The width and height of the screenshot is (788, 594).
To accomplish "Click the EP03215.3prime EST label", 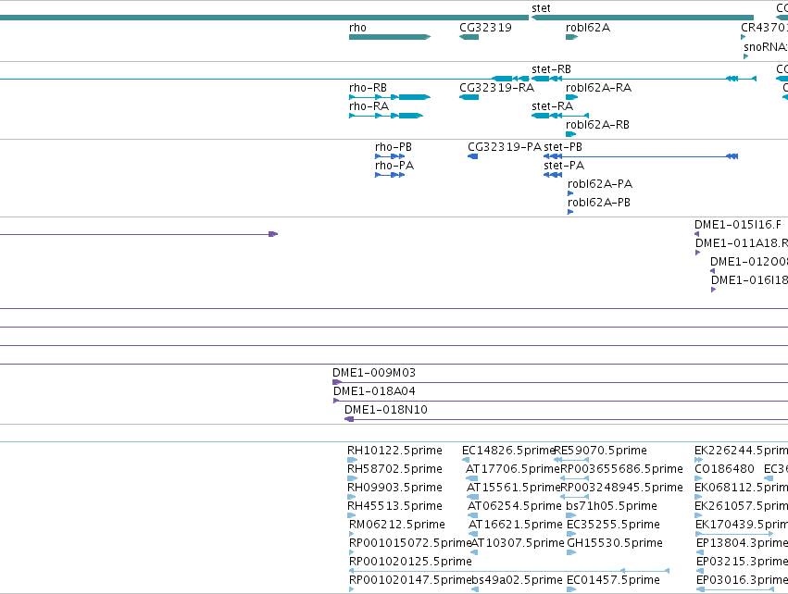I will click(742, 562).
